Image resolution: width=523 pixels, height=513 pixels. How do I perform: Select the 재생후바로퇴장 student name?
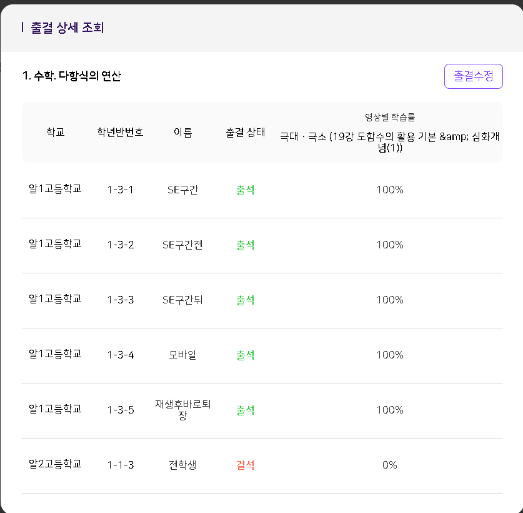point(183,410)
